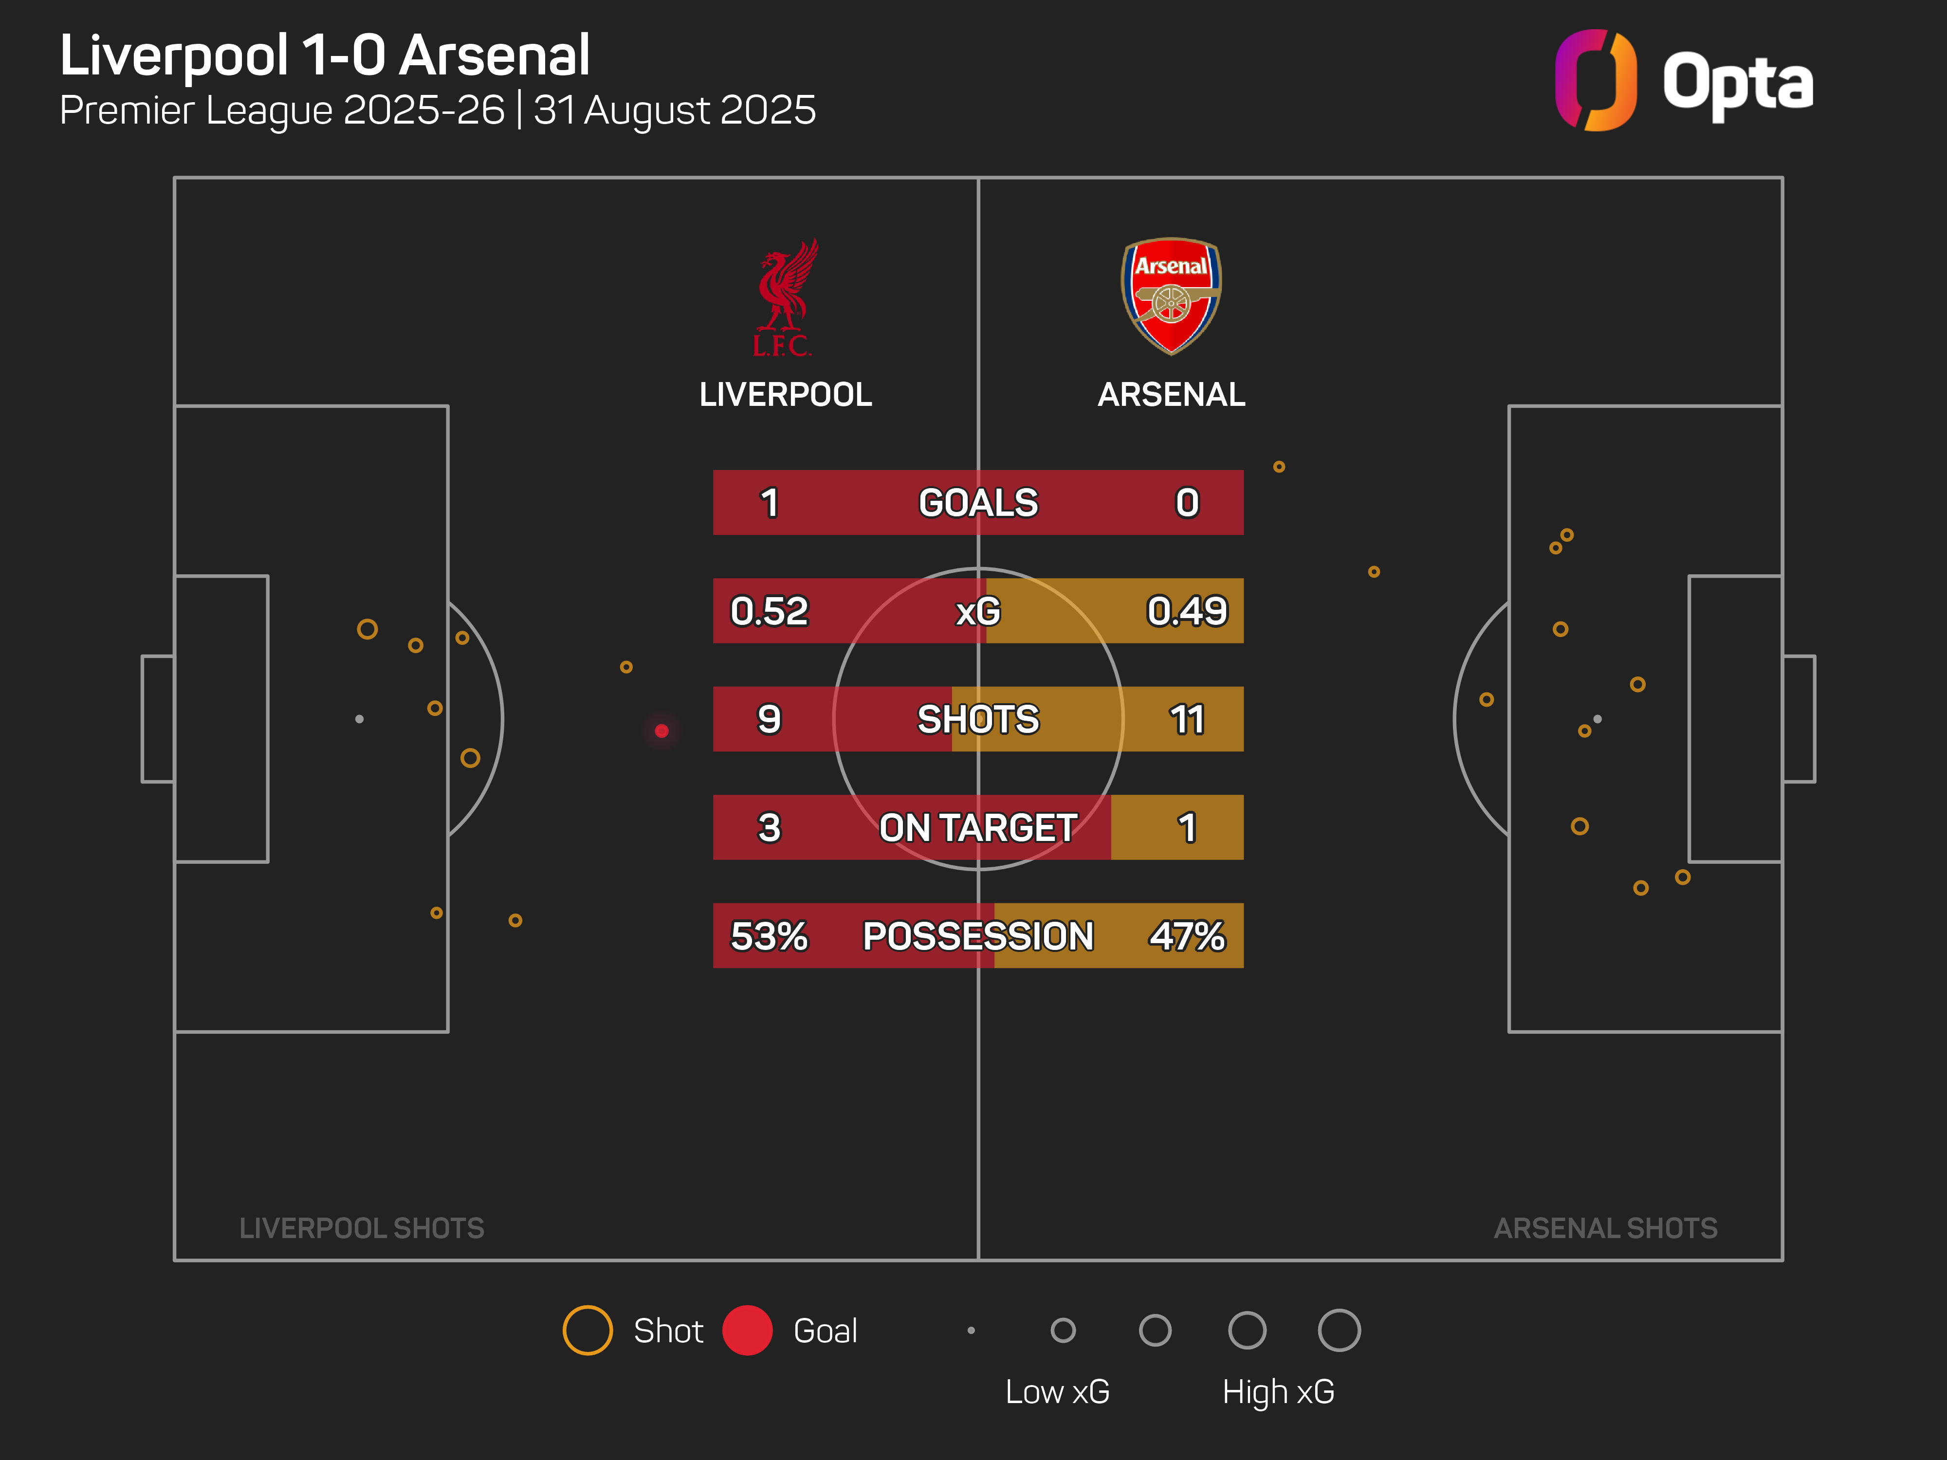
Task: Click the orange Shot legend circle
Action: tap(587, 1330)
